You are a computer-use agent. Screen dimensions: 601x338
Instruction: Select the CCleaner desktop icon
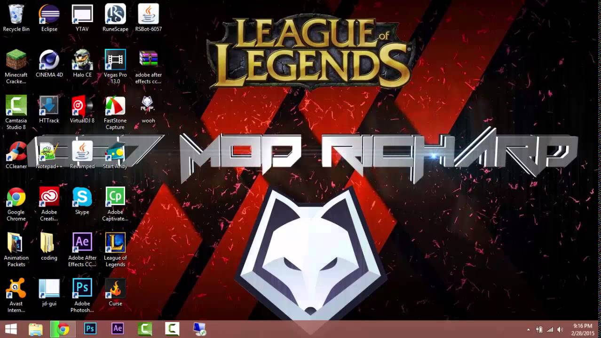(16, 155)
